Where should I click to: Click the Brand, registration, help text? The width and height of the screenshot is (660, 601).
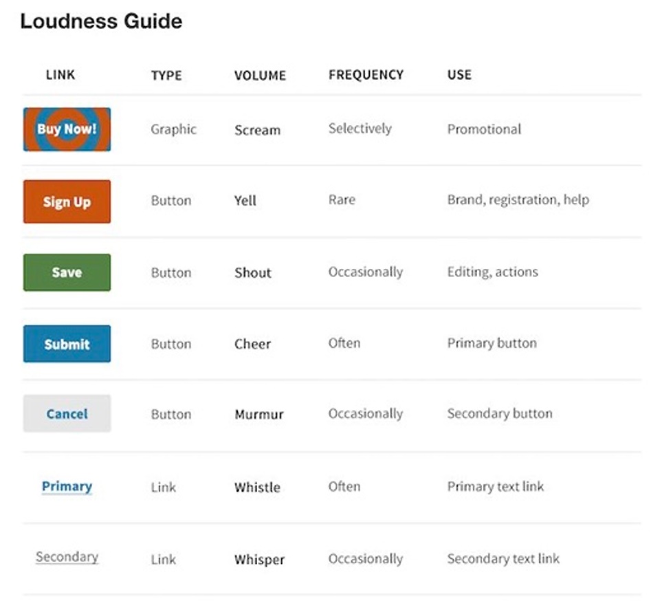[x=518, y=199]
